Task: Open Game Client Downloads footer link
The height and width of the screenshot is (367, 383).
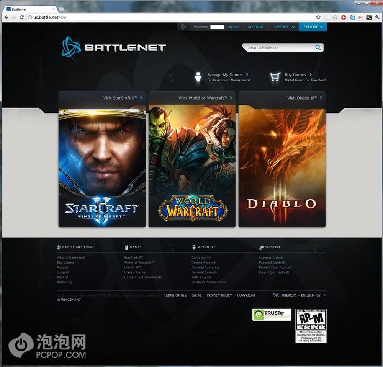Action: [143, 277]
